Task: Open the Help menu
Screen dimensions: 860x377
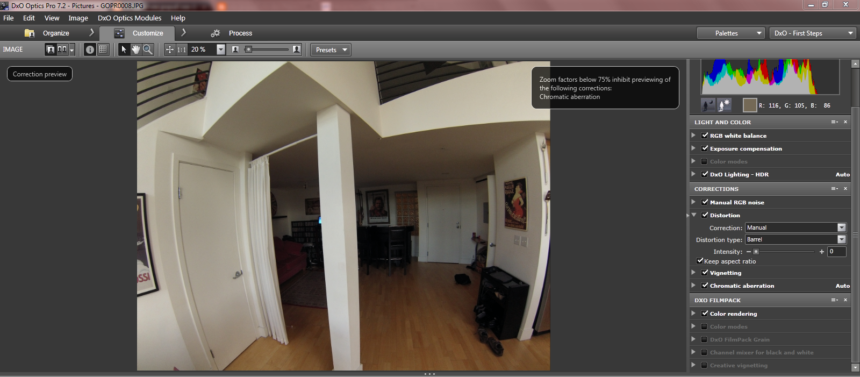Action: click(x=178, y=18)
